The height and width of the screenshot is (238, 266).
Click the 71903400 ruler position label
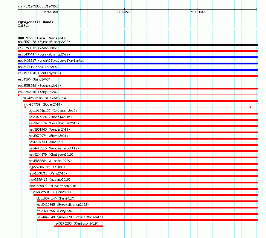[x=51, y=12]
